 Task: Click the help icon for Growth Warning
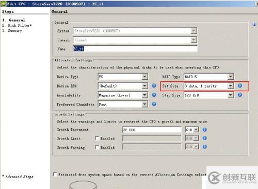[204, 147]
